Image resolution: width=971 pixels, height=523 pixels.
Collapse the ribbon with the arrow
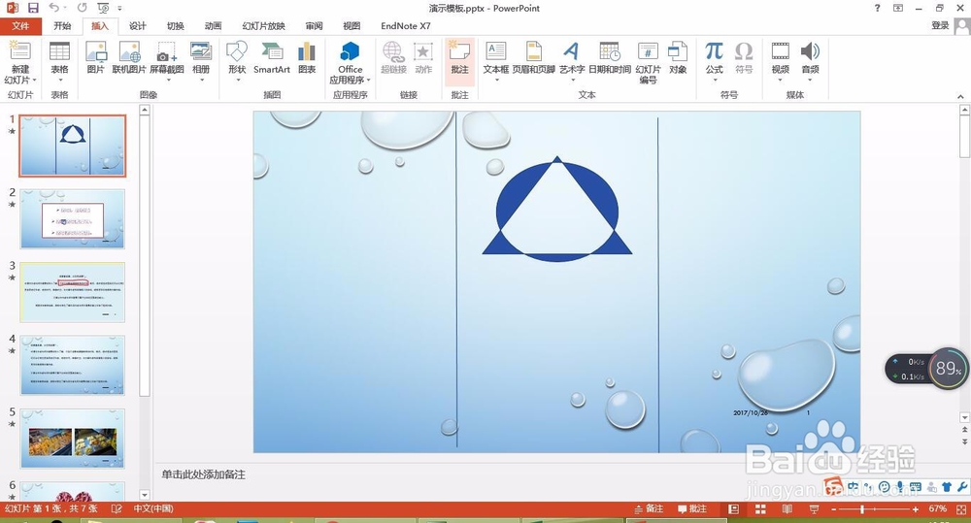(960, 97)
